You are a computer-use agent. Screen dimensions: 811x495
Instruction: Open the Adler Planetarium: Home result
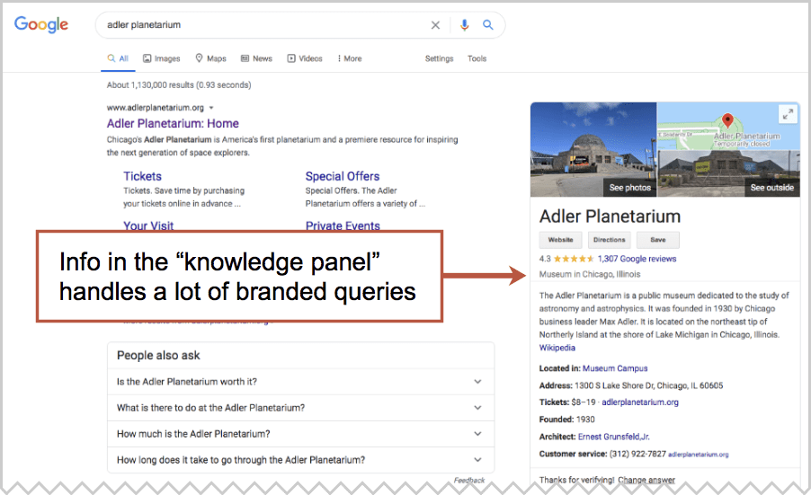173,123
